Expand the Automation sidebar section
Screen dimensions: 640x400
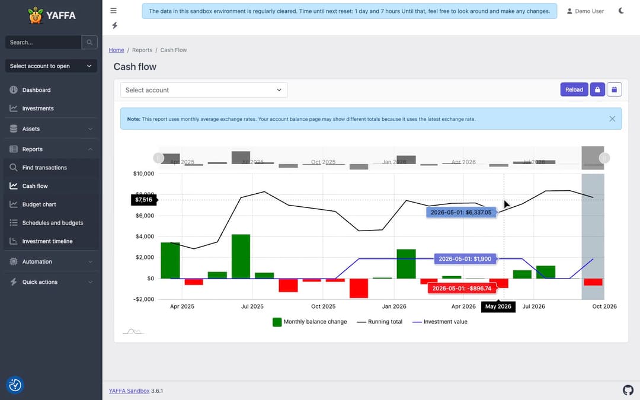[x=51, y=262]
